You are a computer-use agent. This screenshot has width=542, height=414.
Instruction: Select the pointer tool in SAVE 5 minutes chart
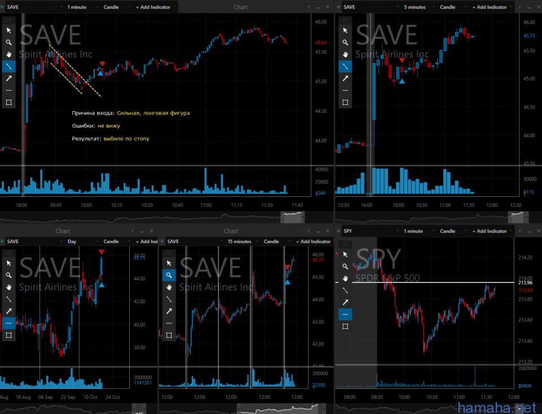(345, 30)
